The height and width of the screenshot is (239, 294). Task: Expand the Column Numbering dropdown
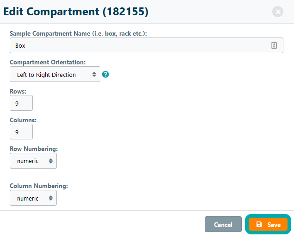33,198
